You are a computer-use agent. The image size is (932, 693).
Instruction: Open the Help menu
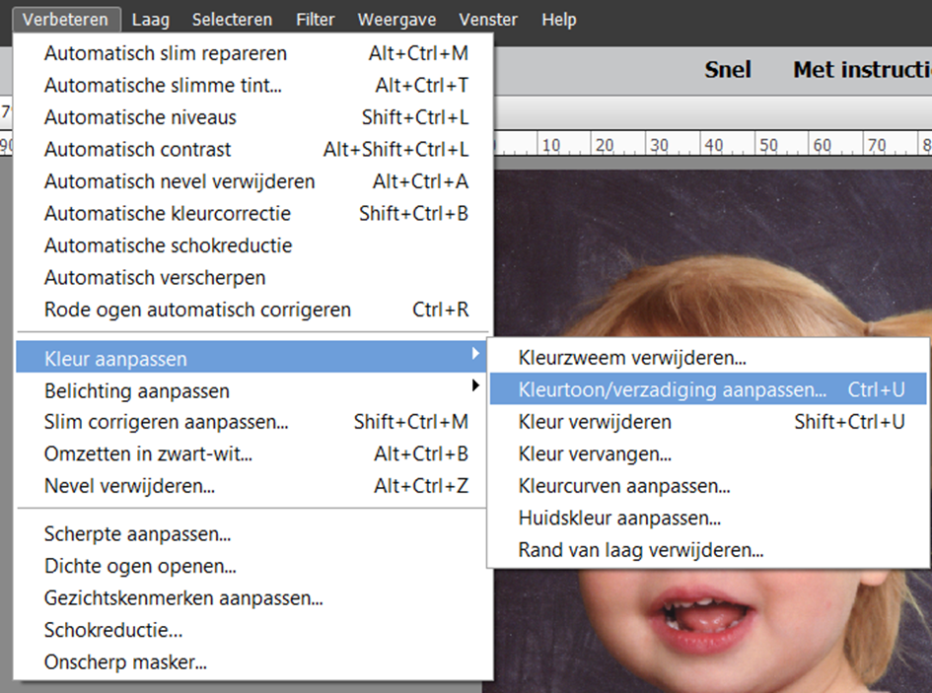[x=559, y=20]
